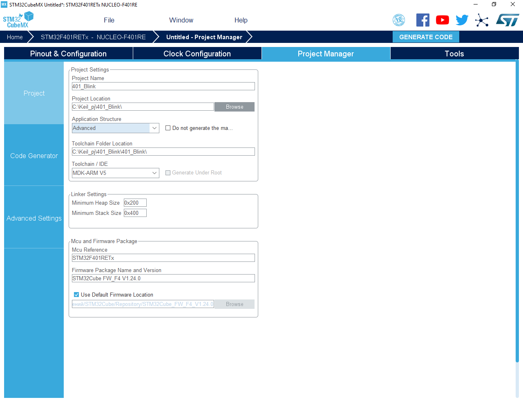Screen dimensions: 523x402
Task: Open the 10-year anniversary badge icon
Action: [399, 20]
